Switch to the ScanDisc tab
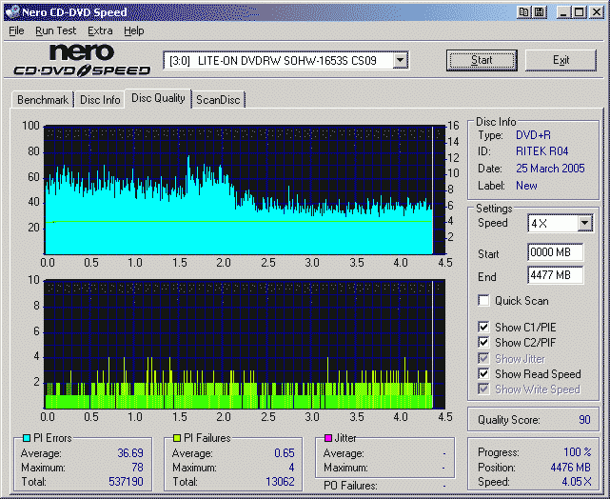 pyautogui.click(x=218, y=100)
